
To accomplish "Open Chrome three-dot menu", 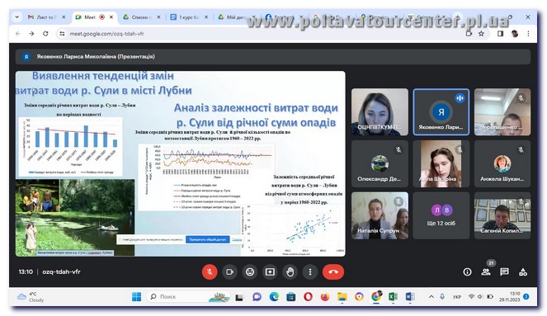I will pyautogui.click(x=528, y=34).
